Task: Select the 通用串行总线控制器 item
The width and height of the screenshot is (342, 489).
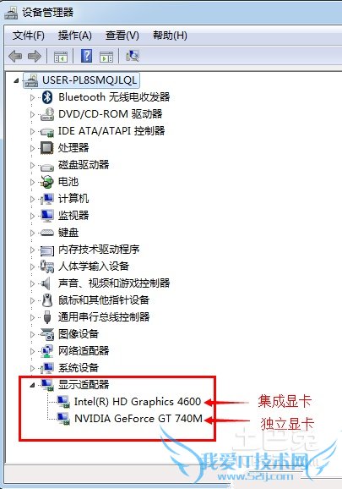Action: 104,317
